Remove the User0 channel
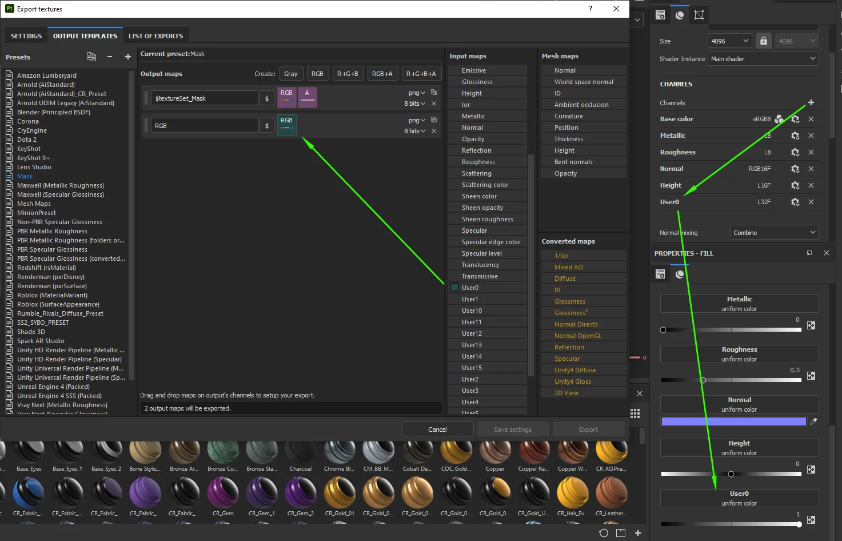The image size is (842, 541). click(x=811, y=202)
